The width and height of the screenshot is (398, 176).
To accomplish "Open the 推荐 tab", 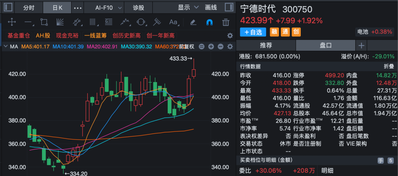I will (x=266, y=45).
